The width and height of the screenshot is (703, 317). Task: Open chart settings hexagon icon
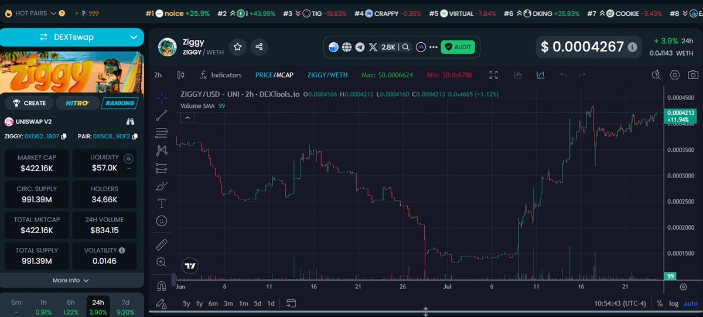(x=675, y=75)
